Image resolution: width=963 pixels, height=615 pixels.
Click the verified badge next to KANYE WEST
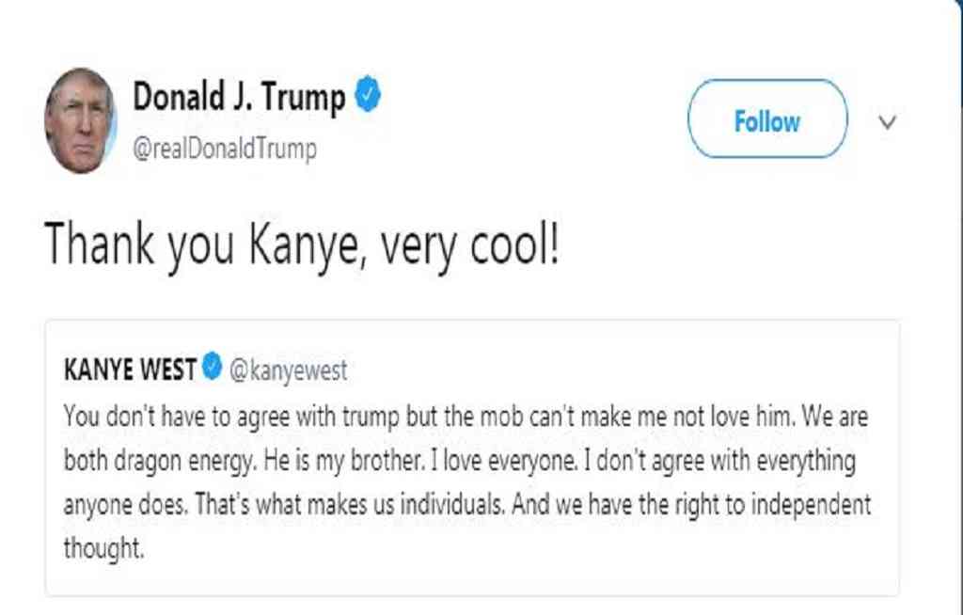212,370
